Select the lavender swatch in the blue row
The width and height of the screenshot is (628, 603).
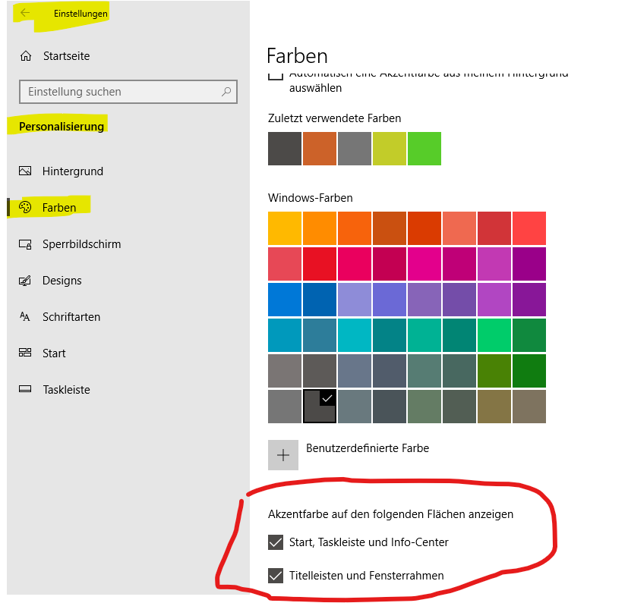[x=355, y=300]
